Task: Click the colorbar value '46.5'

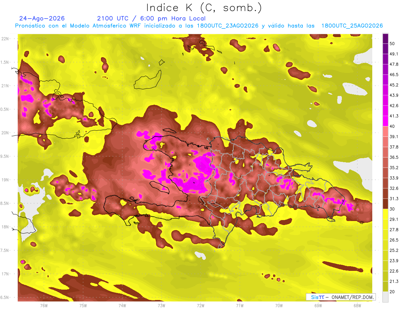Action: coord(394,75)
